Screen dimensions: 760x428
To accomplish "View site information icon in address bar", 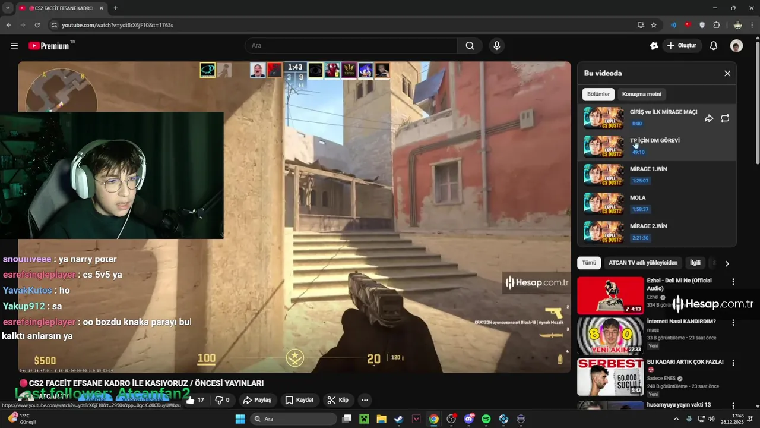I will pyautogui.click(x=53, y=25).
